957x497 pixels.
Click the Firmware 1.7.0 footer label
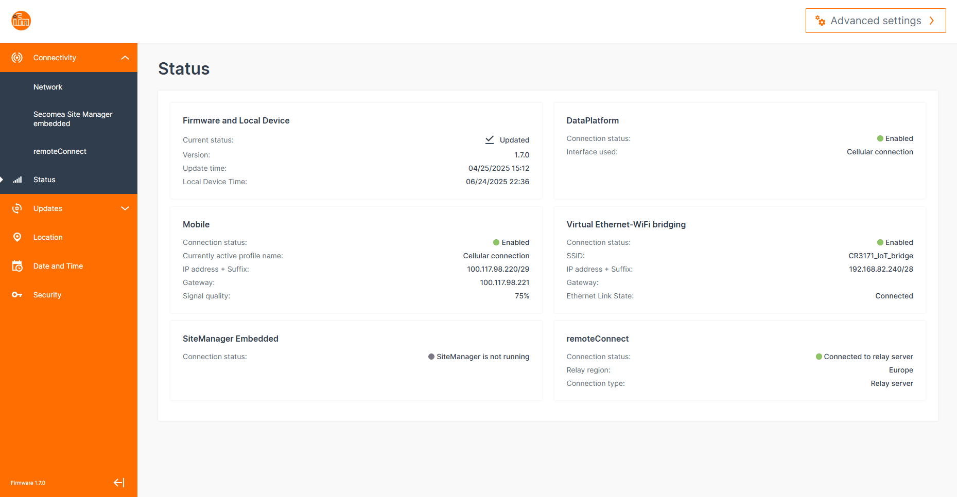(x=28, y=483)
